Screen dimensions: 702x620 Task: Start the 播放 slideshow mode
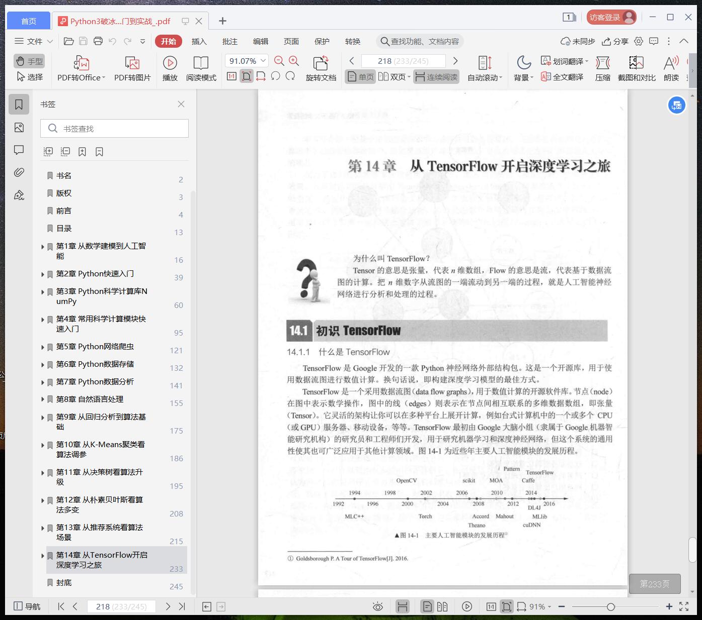coord(170,69)
